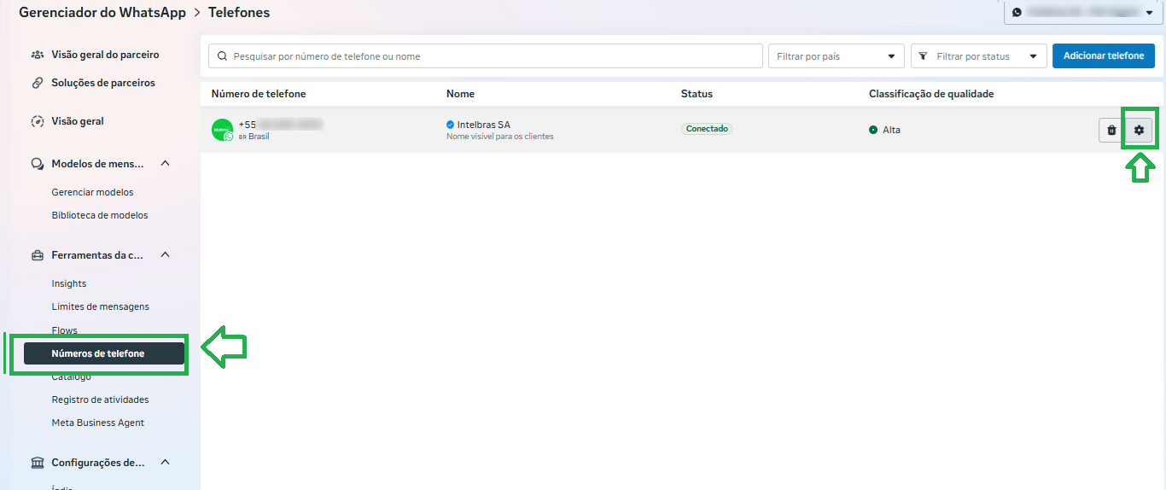Viewport: 1166px width, 490px height.
Task: Collapse the Ferramentas da conta section
Action: pyautogui.click(x=166, y=255)
